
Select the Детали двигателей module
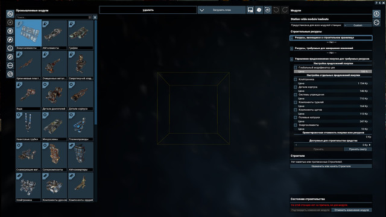click(x=54, y=96)
